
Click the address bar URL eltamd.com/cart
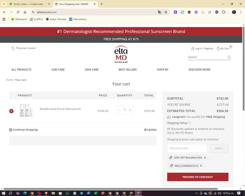(47, 12)
